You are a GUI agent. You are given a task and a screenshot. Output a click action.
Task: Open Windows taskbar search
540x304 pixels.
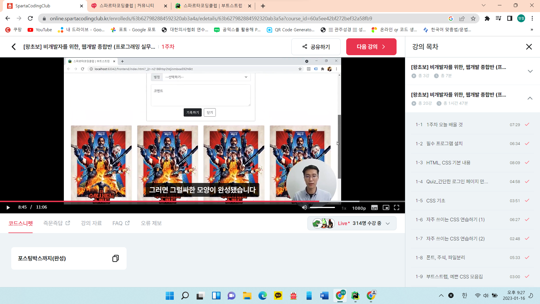185,296
